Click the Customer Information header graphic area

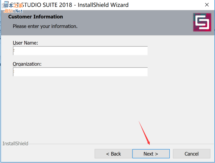(35, 17)
